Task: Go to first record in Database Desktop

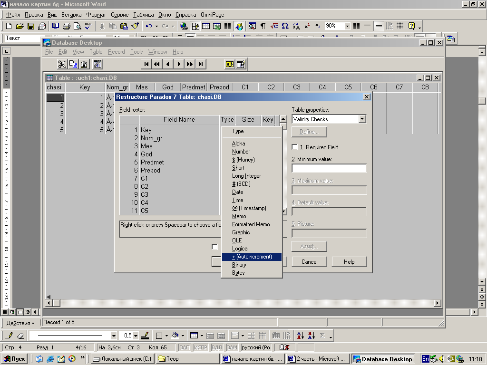Action: (x=146, y=64)
